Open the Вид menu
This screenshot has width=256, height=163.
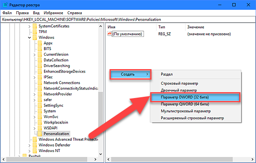(36, 13)
